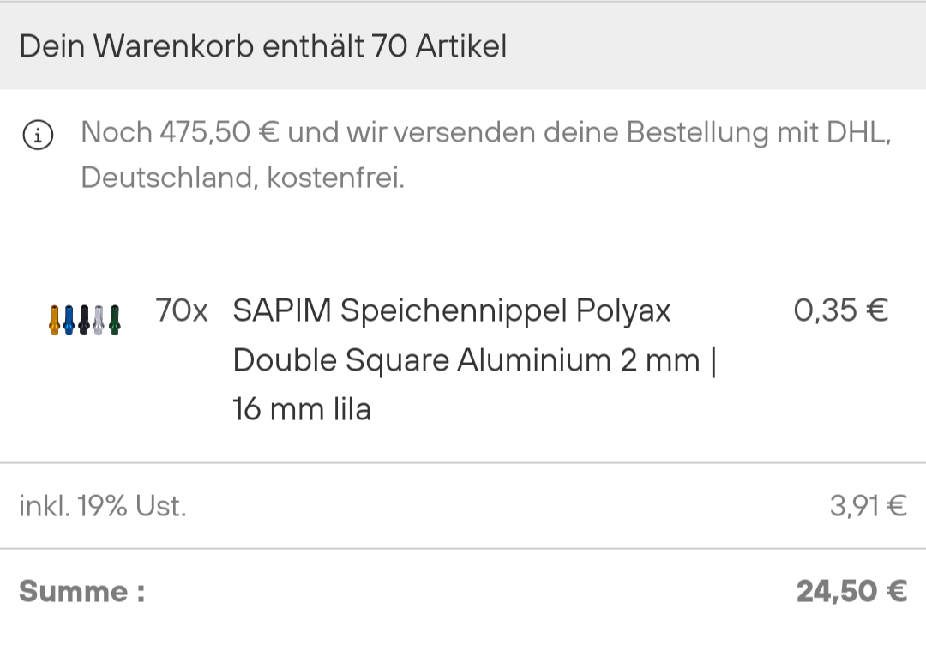Click the 70x quantity of the cart item
The width and height of the screenshot is (926, 663).
click(x=182, y=310)
